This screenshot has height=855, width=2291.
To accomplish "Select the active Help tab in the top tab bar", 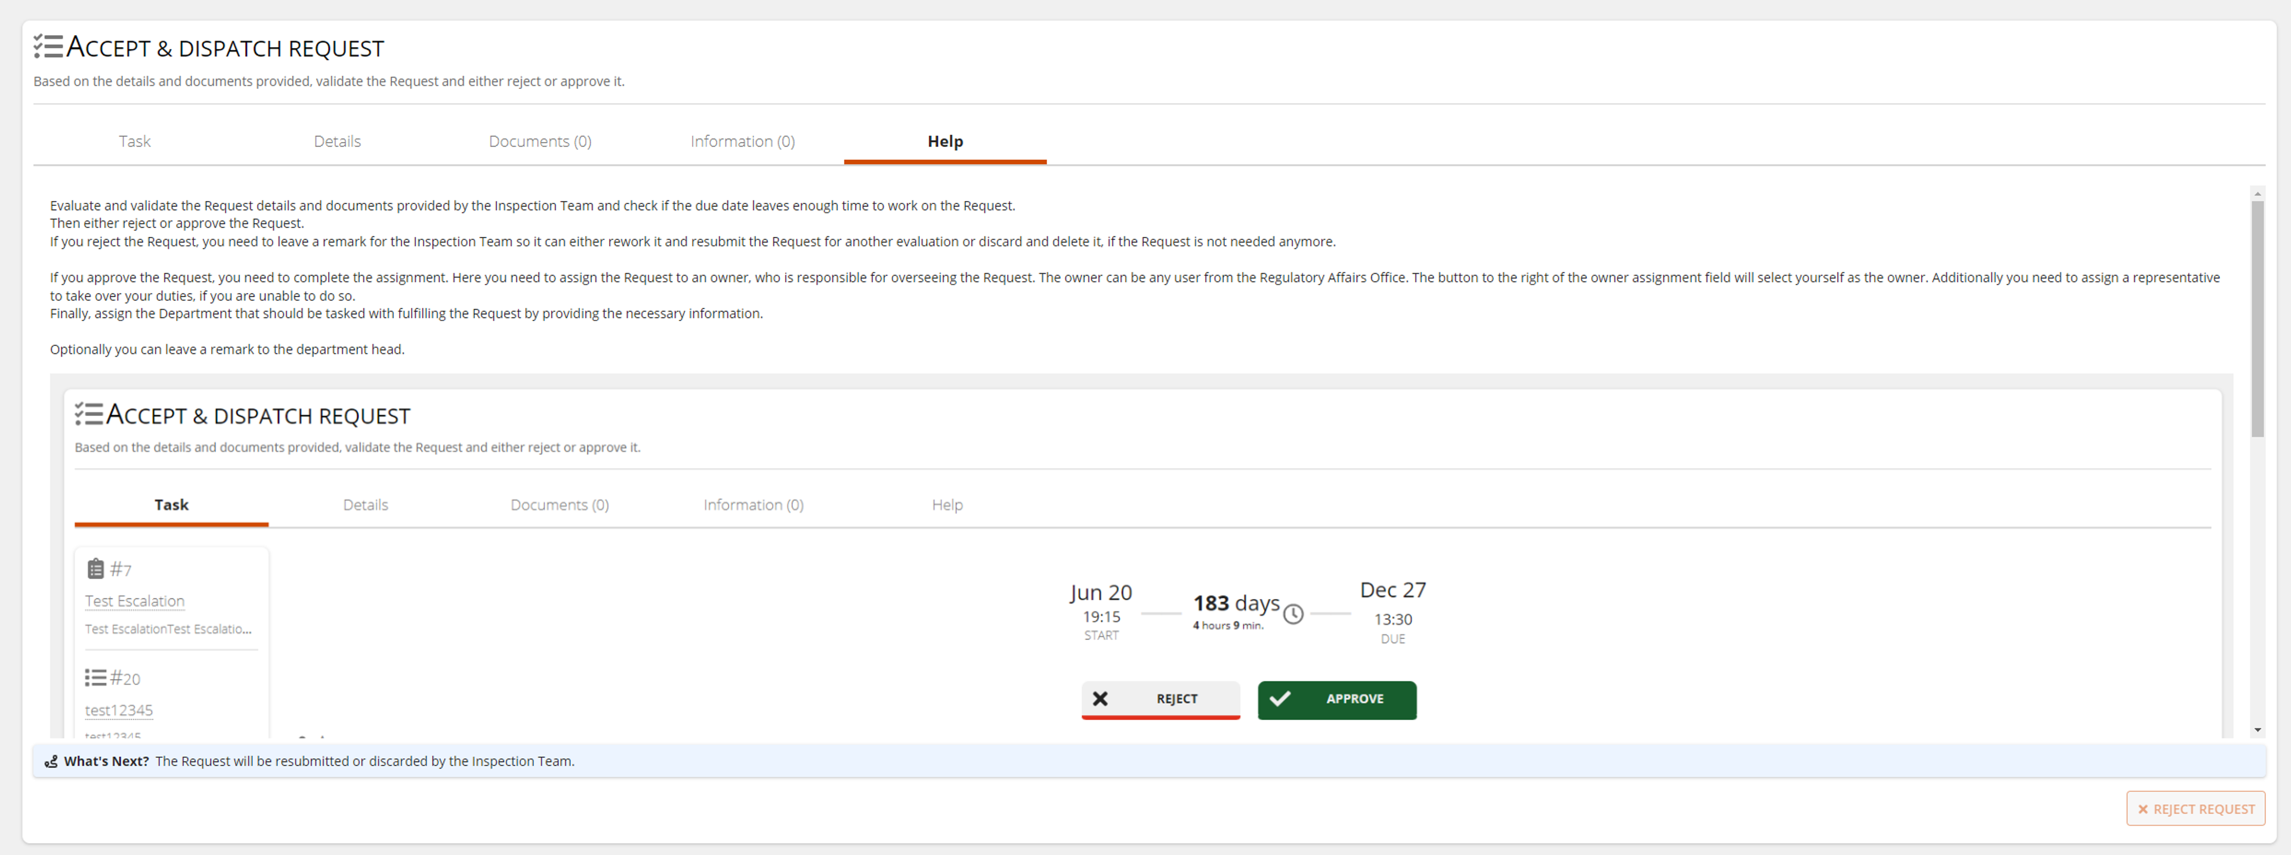I will (944, 141).
